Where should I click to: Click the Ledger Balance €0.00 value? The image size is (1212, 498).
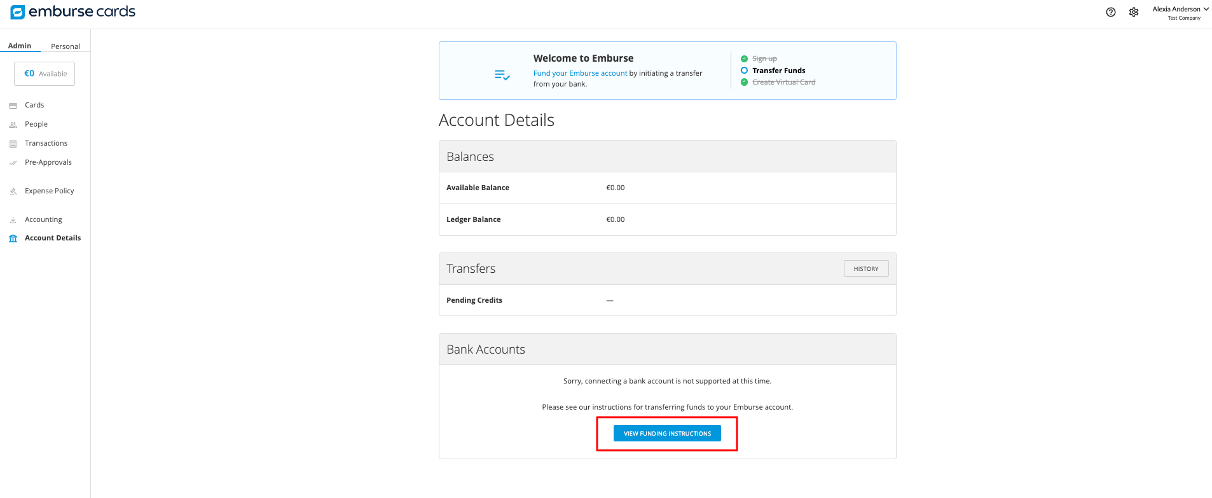tap(616, 219)
